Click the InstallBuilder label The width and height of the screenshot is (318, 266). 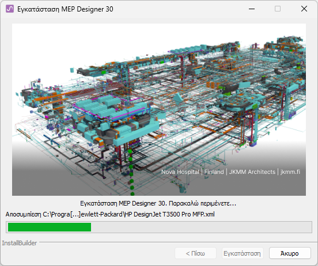(20, 243)
